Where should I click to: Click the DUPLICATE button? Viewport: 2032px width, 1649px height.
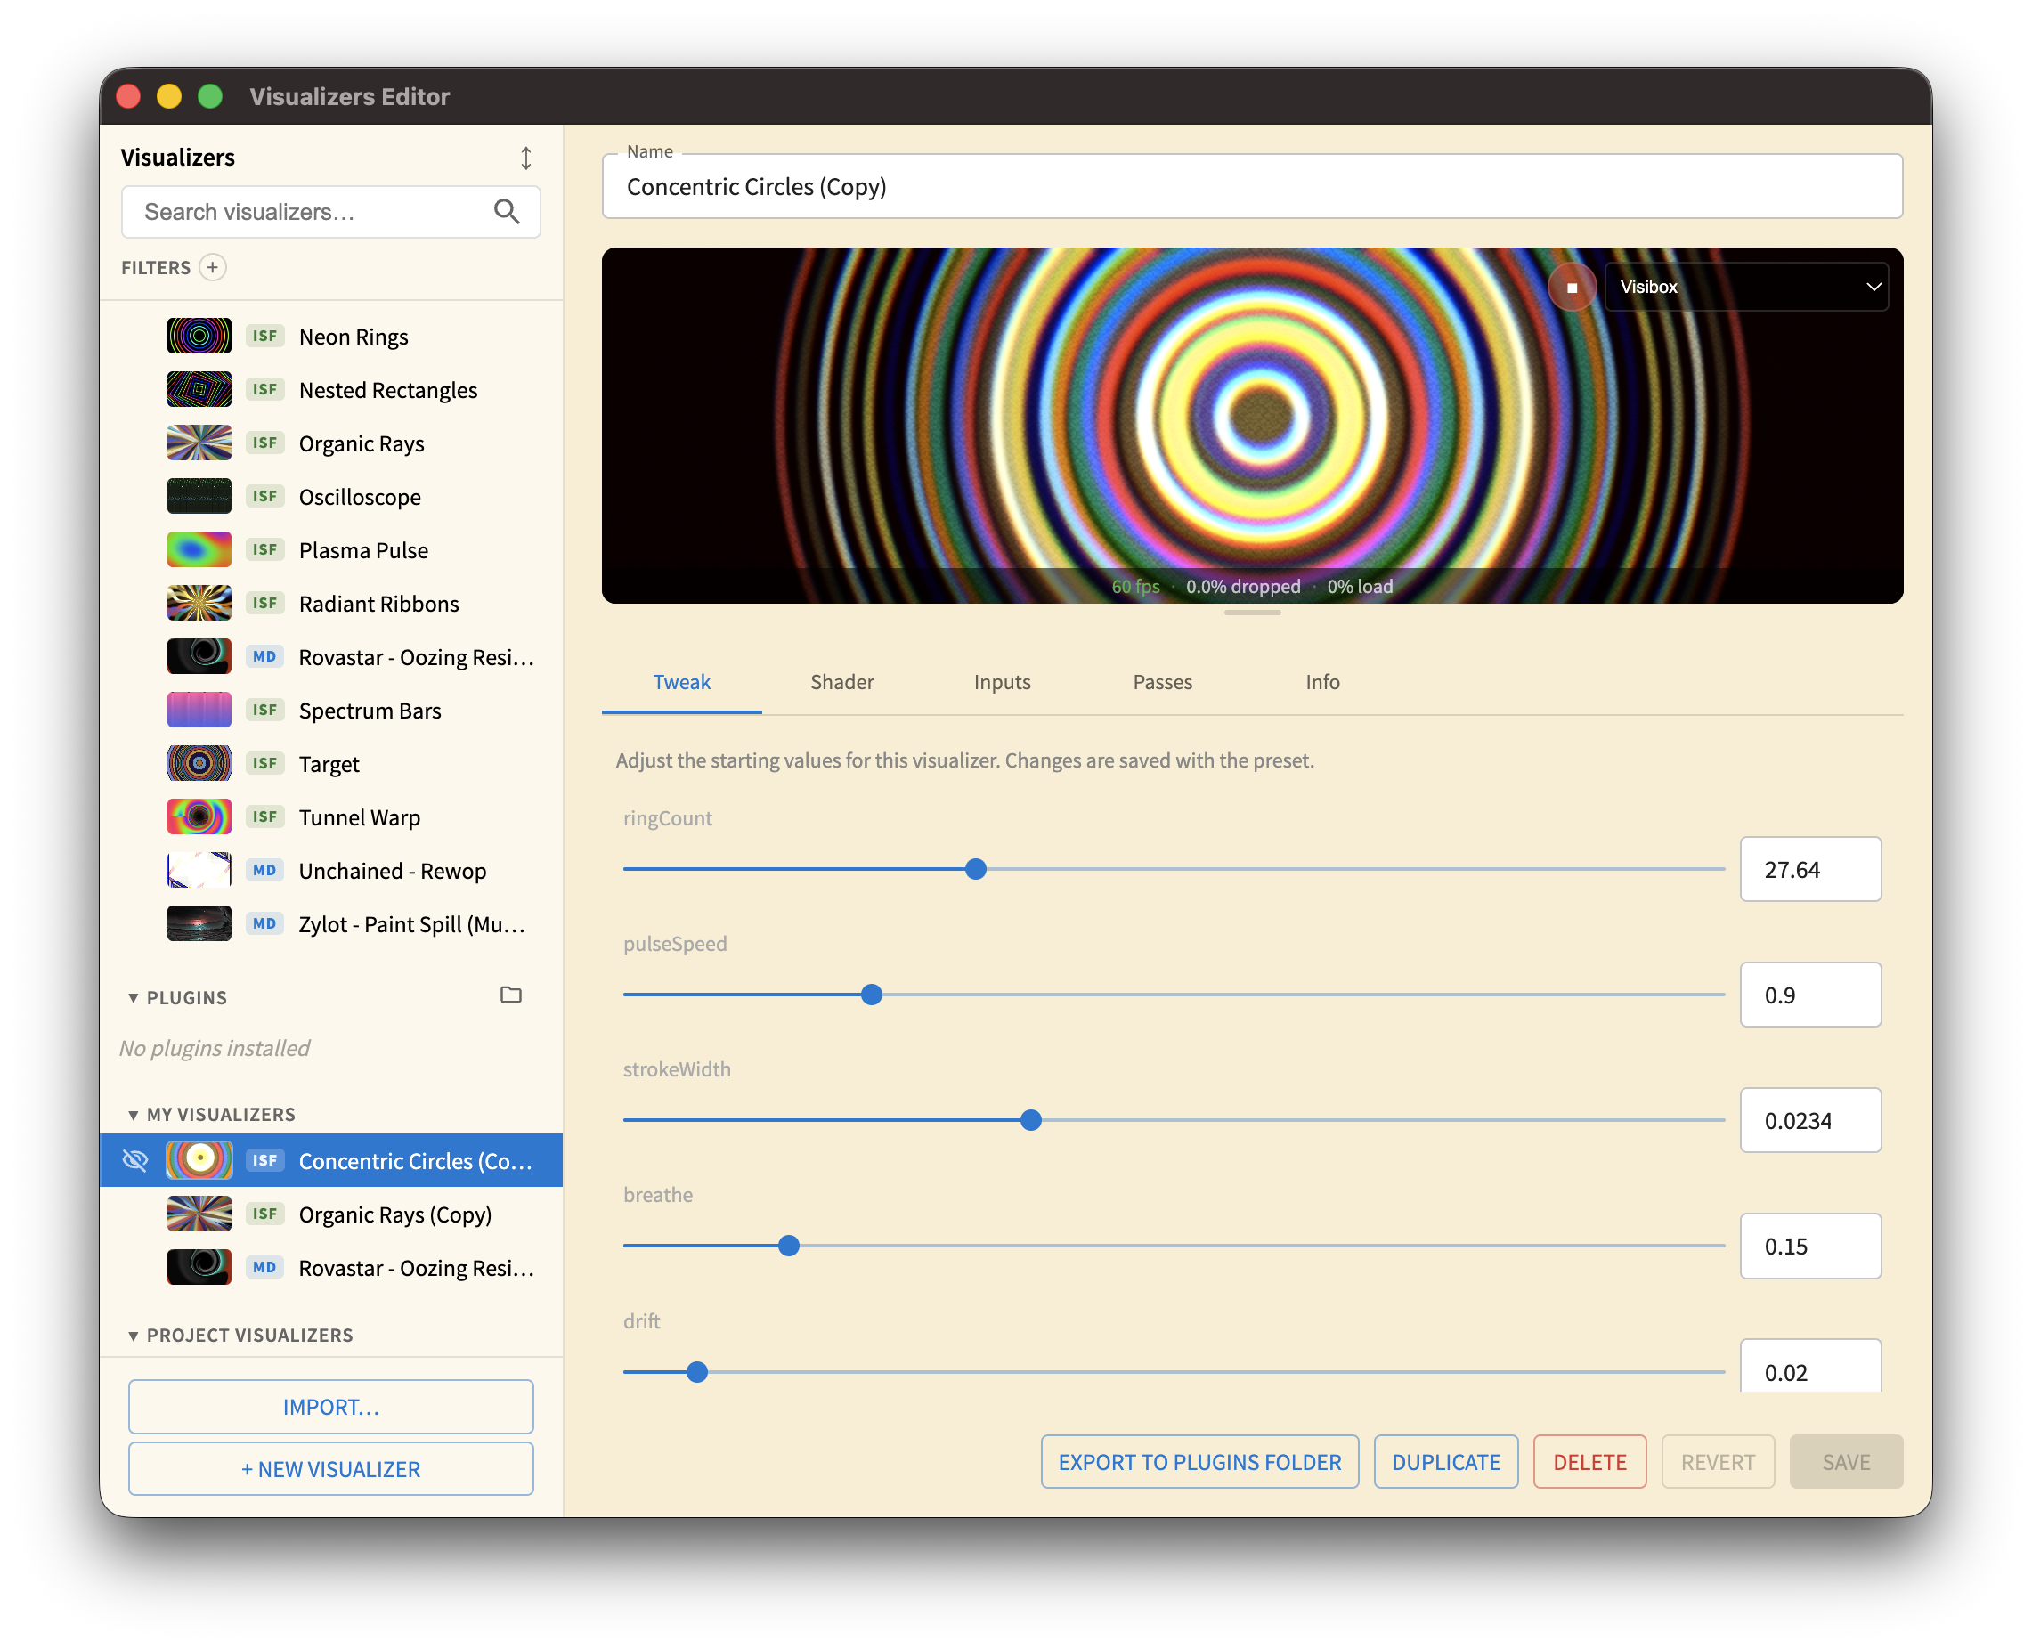click(1445, 1462)
